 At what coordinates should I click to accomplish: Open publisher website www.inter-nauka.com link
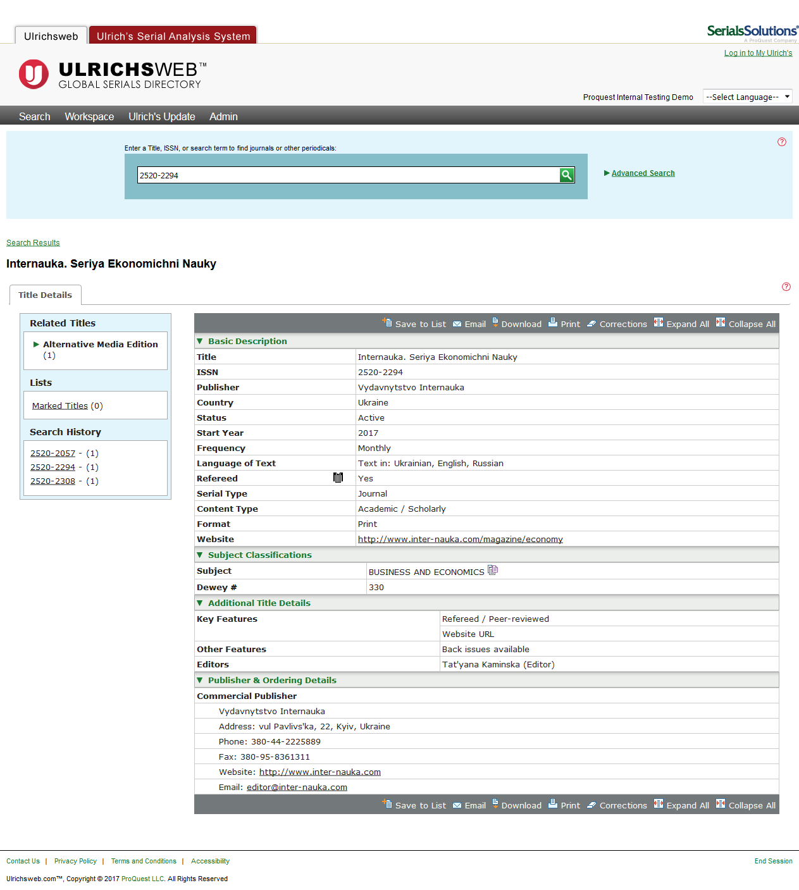click(x=320, y=772)
